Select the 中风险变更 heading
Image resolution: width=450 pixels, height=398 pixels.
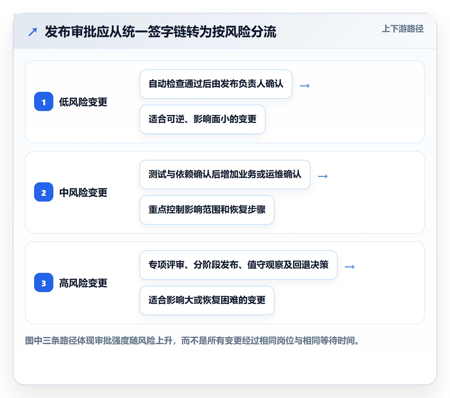tap(83, 193)
